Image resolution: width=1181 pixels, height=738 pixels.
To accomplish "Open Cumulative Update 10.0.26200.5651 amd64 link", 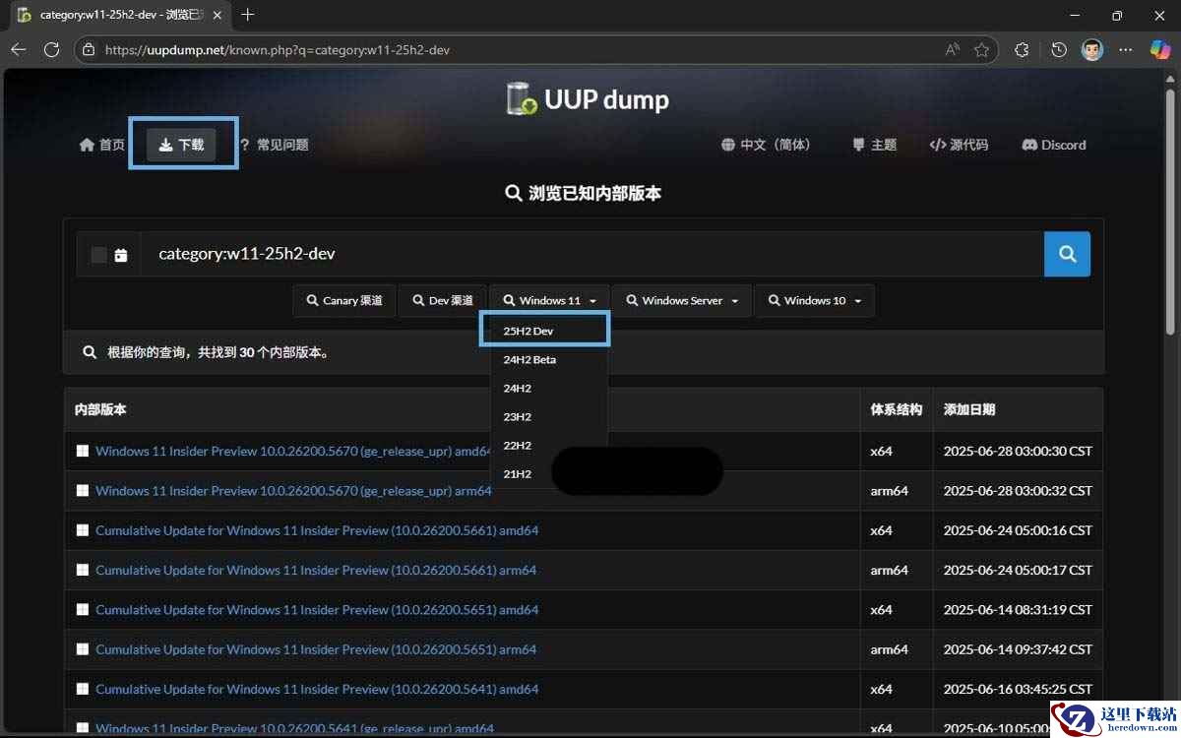I will click(x=317, y=610).
